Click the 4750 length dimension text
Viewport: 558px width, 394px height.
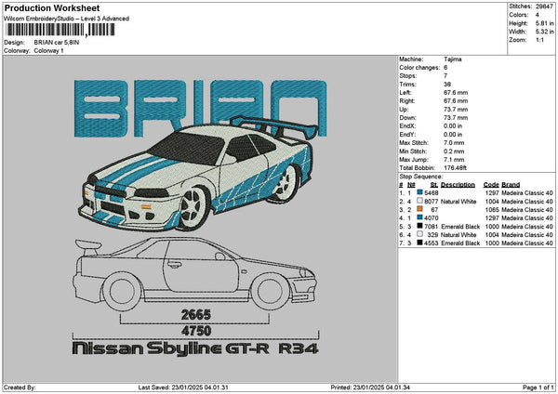click(196, 331)
